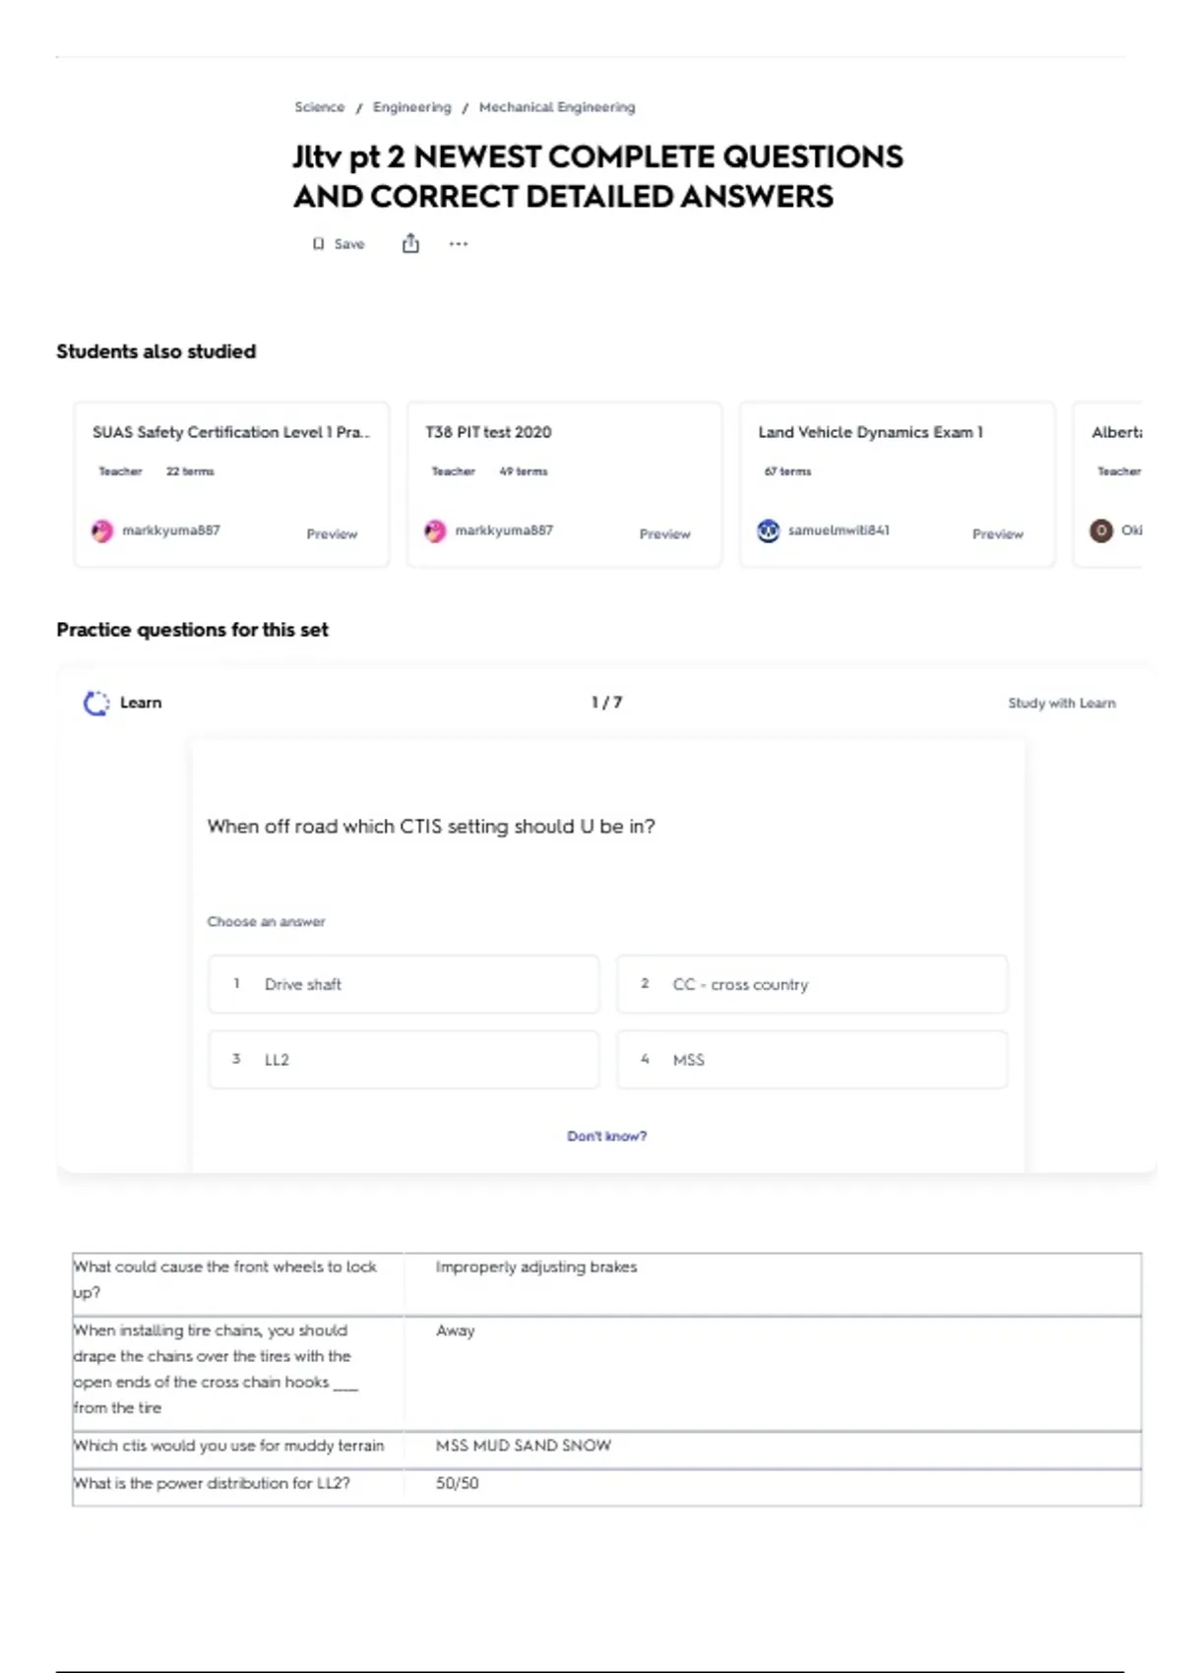Open the Mechanical Engineering breadcrumb
Viewport: 1181px width, 1673px height.
(x=557, y=107)
